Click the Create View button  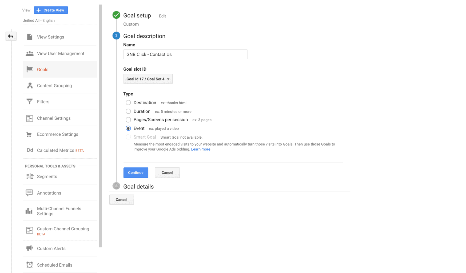(51, 10)
